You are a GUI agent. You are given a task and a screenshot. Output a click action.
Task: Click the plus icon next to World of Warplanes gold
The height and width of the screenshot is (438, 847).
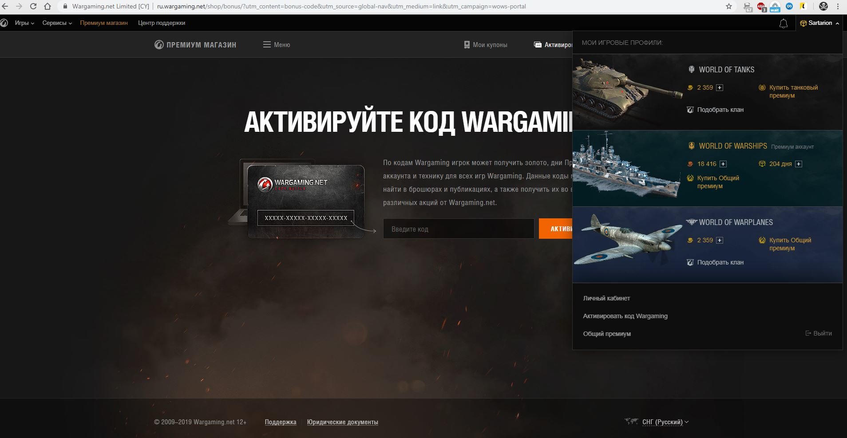[x=720, y=241]
